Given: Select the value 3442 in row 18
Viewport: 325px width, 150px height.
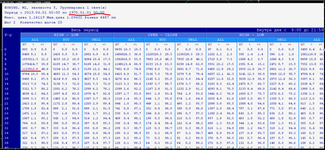Looking at the screenshot, I should tap(212, 94).
